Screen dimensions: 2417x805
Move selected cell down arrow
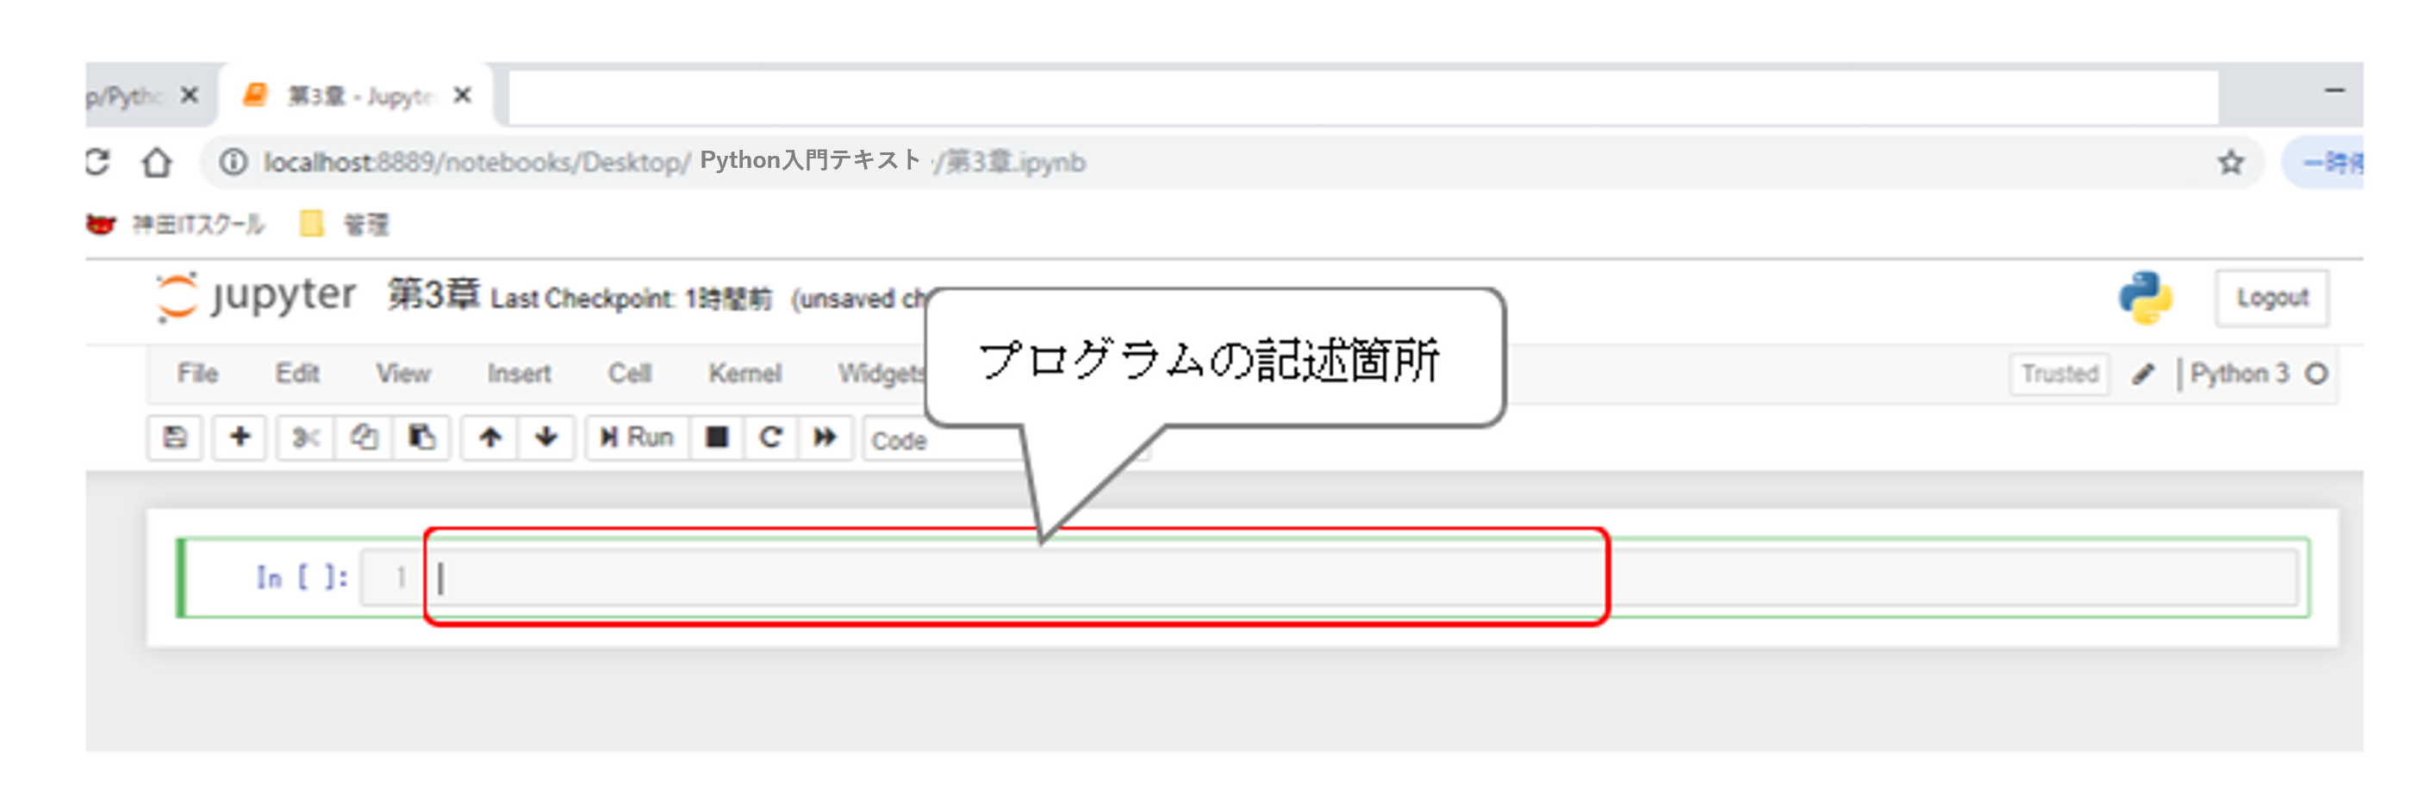[x=546, y=437]
